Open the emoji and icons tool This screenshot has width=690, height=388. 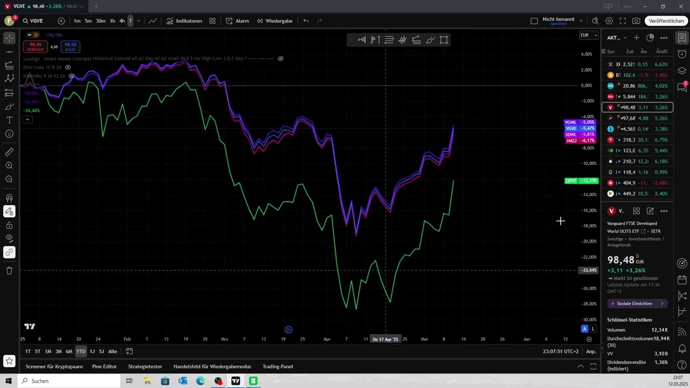pos(9,134)
